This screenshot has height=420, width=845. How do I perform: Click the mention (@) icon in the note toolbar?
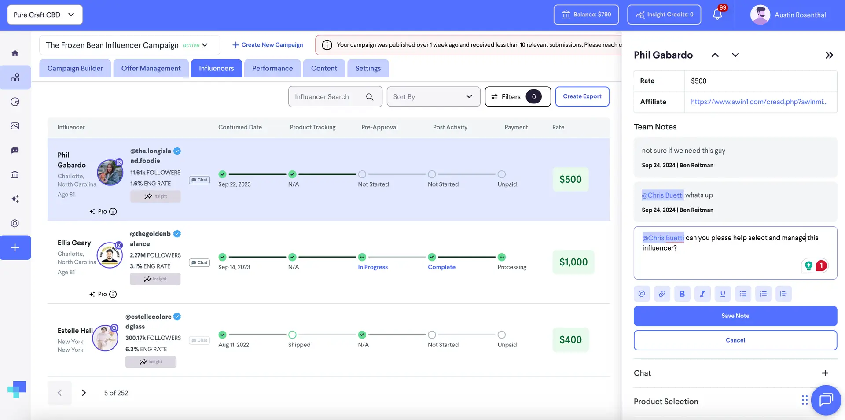pos(642,294)
